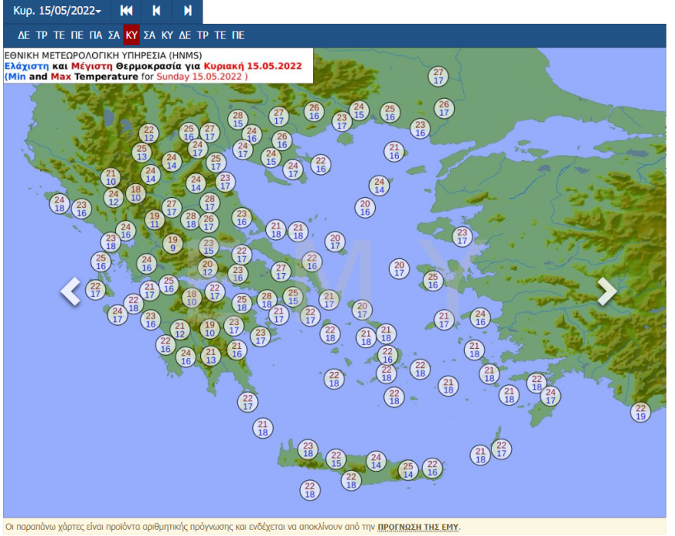Jump to first day with rewind icon
The height and width of the screenshot is (536, 675).
[127, 11]
